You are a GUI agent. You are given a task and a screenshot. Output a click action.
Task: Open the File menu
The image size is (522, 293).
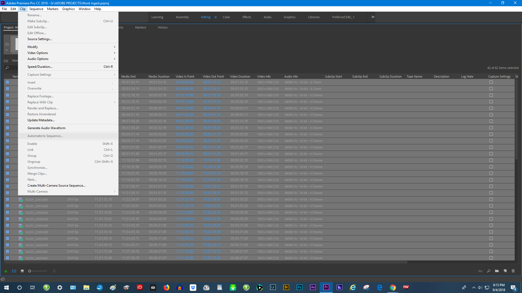click(4, 9)
